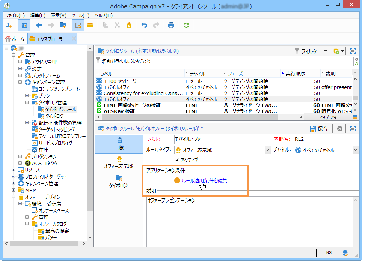368x266 pixels.
Task: Click the print icon
Action: pos(171,26)
